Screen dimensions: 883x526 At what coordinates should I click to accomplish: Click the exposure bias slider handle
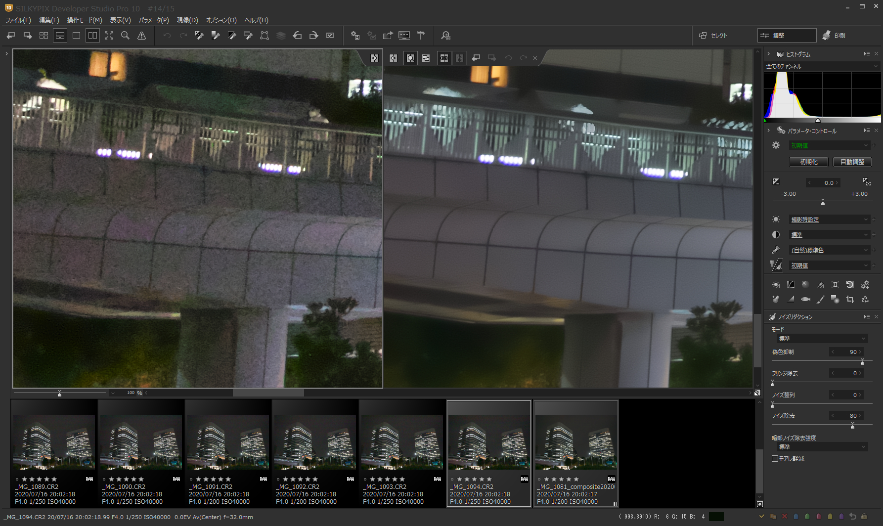click(x=823, y=203)
